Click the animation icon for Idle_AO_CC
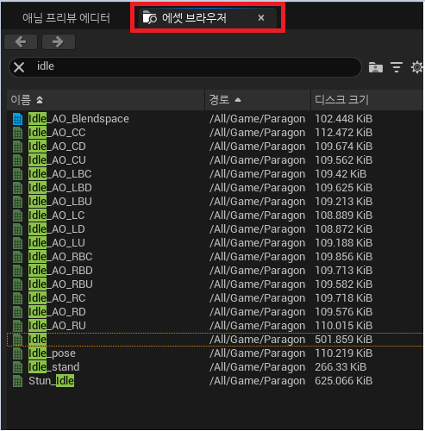 17,133
